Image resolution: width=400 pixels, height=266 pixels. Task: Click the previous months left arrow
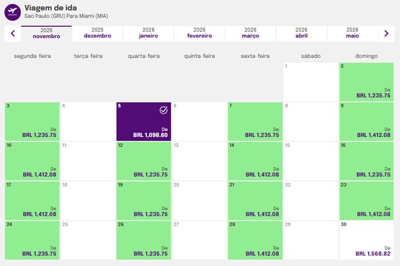pos(13,33)
